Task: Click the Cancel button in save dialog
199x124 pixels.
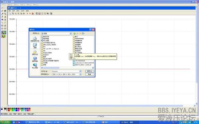Action: tap(90, 74)
